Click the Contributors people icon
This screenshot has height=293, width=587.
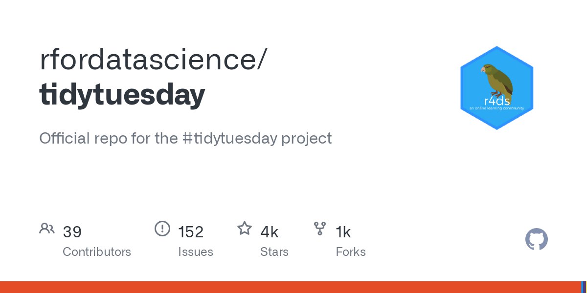click(x=47, y=229)
